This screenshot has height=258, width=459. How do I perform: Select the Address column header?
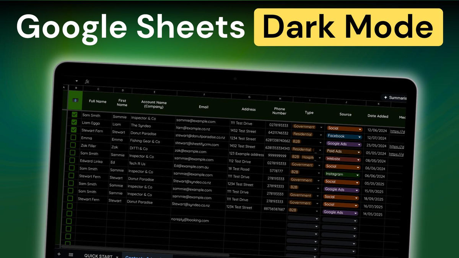[249, 109]
